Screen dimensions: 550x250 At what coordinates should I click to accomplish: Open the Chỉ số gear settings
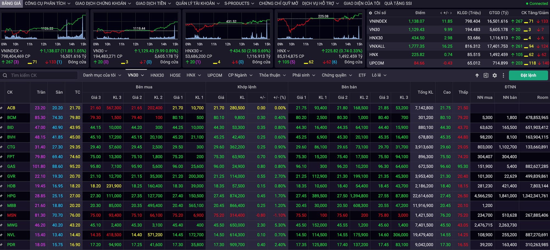370,13
